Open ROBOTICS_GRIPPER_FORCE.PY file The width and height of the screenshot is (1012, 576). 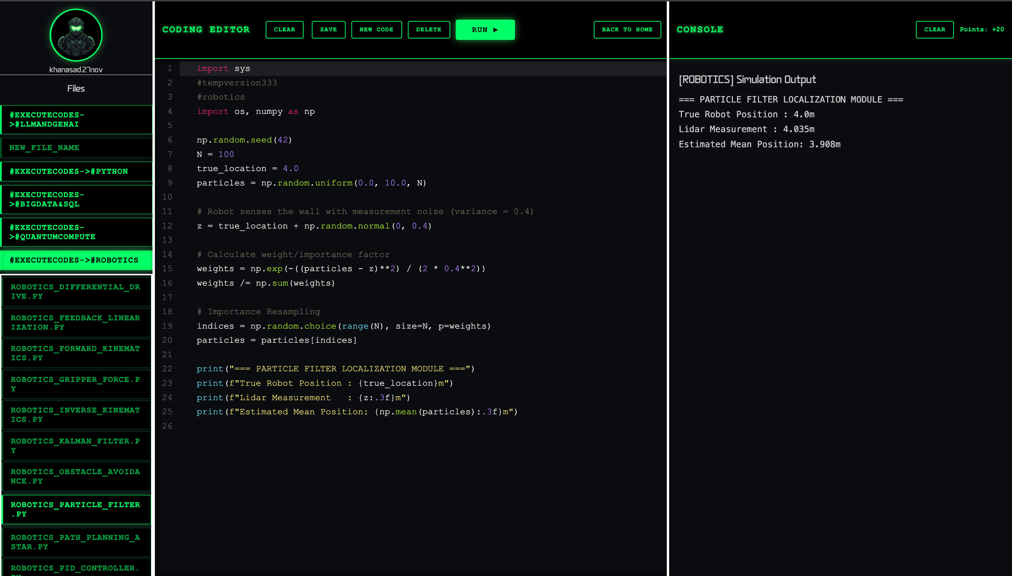click(76, 384)
